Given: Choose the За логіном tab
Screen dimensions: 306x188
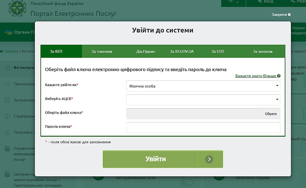Looking at the screenshot, I should pyautogui.click(x=262, y=51).
